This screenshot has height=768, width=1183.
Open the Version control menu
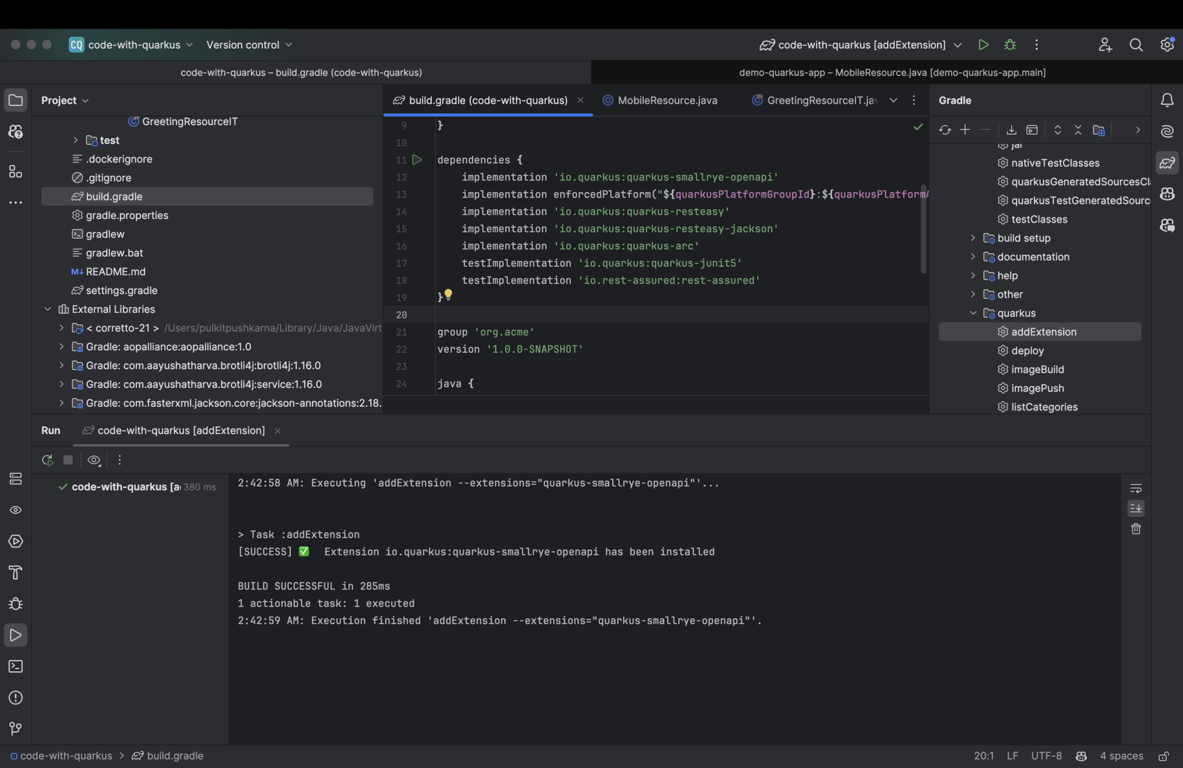pyautogui.click(x=249, y=45)
